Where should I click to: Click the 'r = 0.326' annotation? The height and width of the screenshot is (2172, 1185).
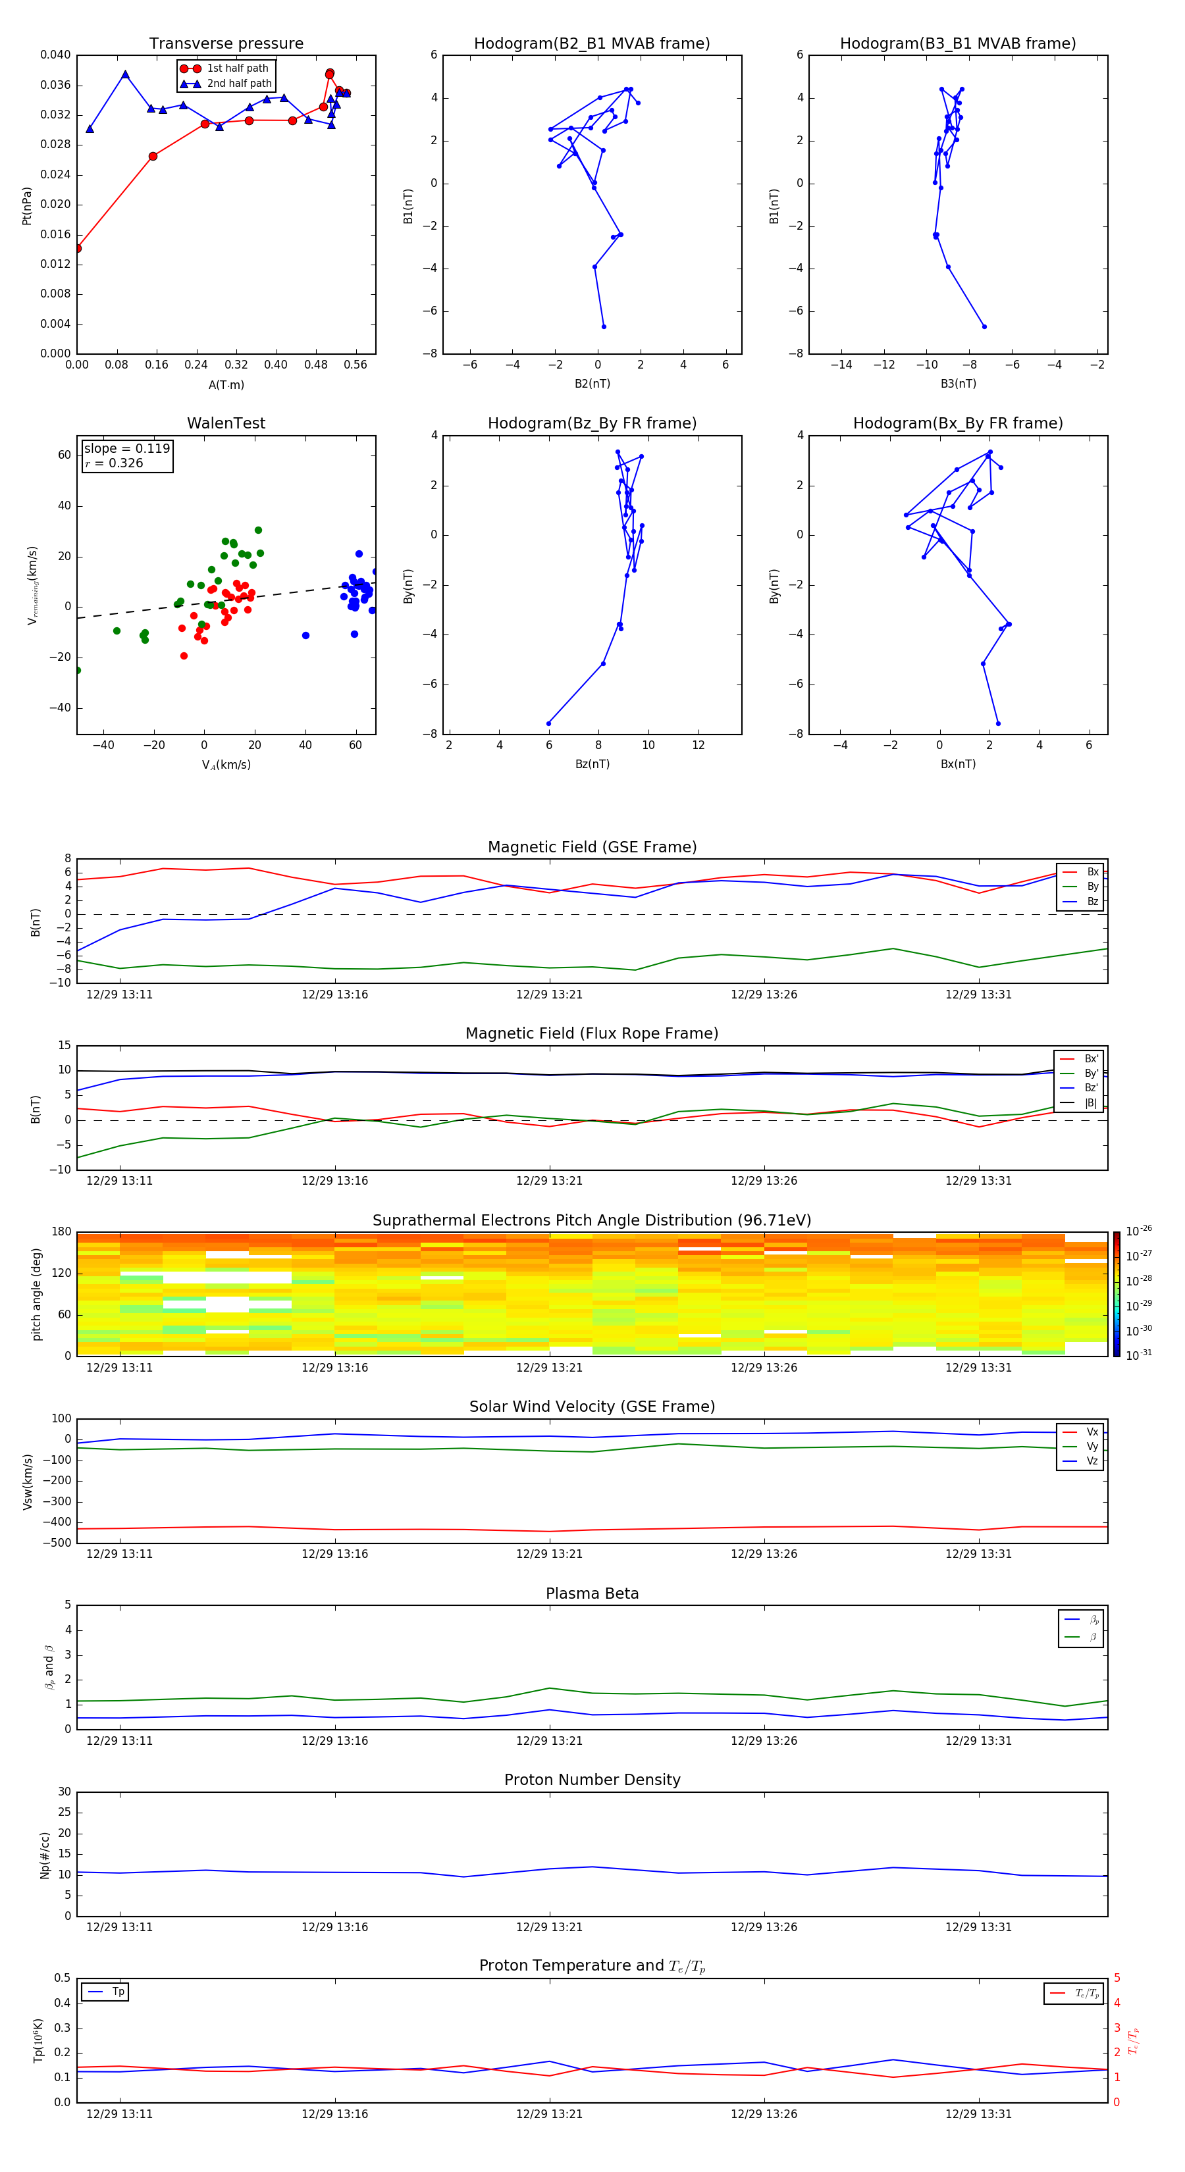click(114, 463)
